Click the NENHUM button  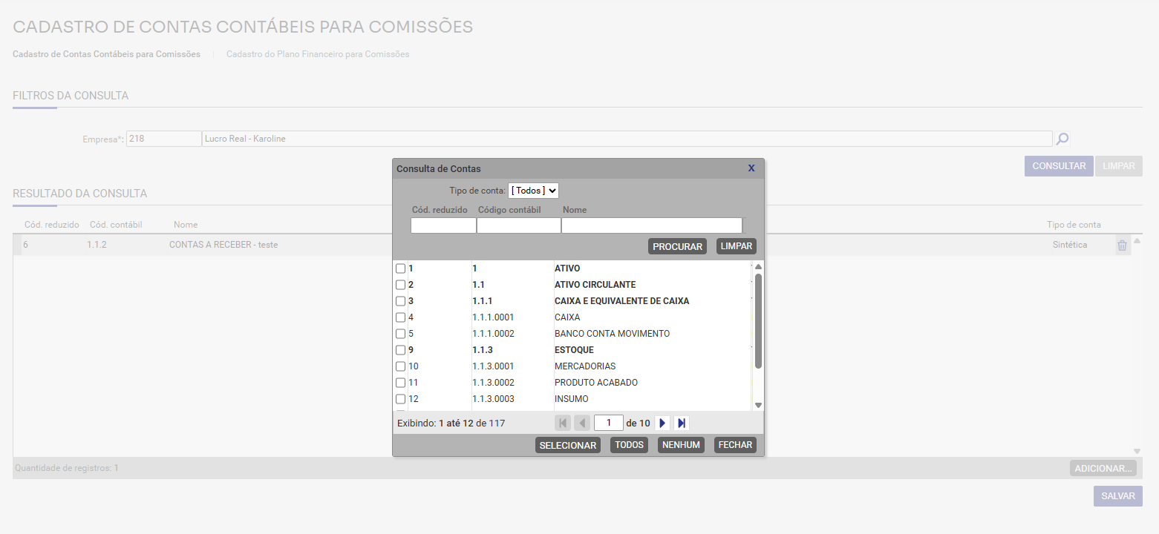[682, 445]
